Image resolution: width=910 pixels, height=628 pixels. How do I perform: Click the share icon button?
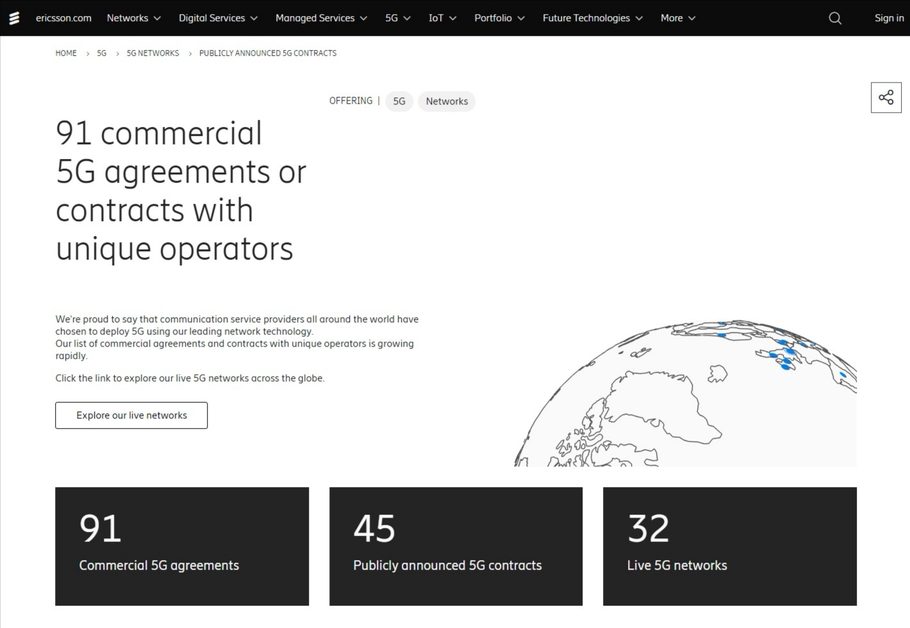[x=886, y=97]
